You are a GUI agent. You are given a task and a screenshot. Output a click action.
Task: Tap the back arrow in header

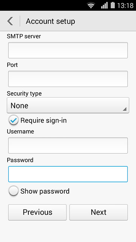(10, 21)
